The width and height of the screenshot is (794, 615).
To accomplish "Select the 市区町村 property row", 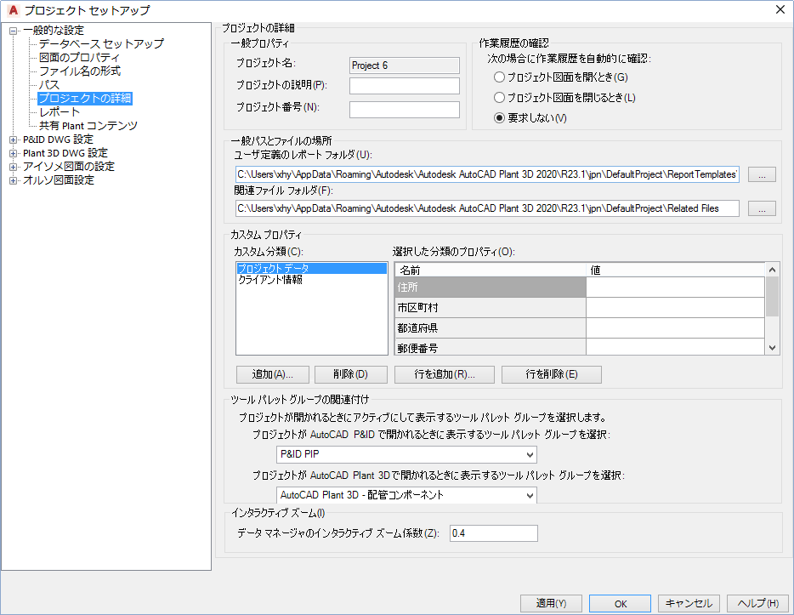I will (x=491, y=308).
